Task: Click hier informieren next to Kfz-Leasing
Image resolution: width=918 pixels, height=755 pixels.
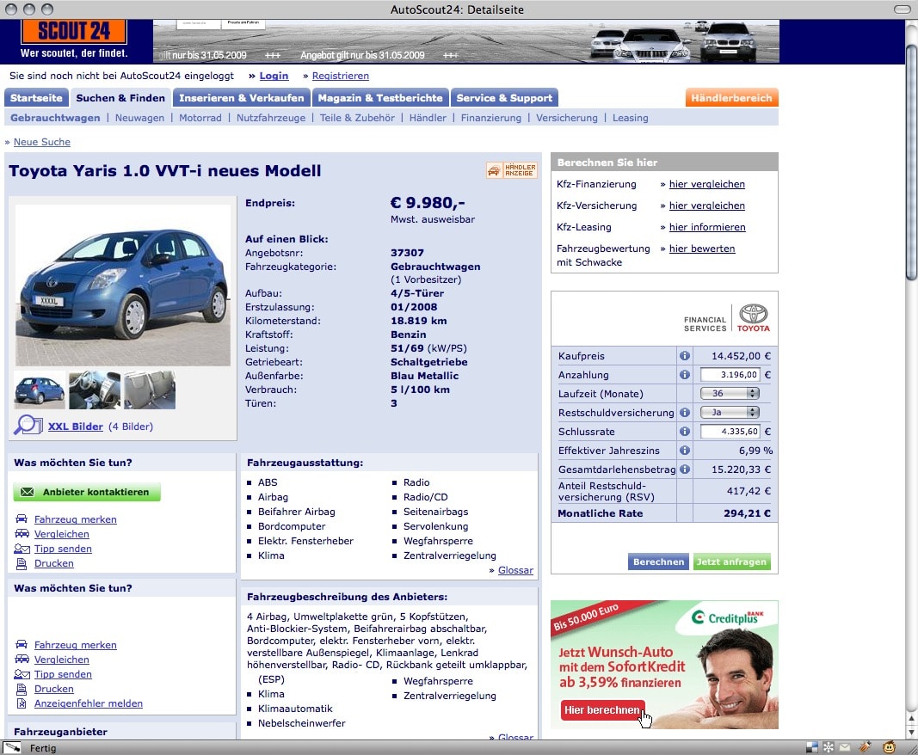Action: click(707, 227)
